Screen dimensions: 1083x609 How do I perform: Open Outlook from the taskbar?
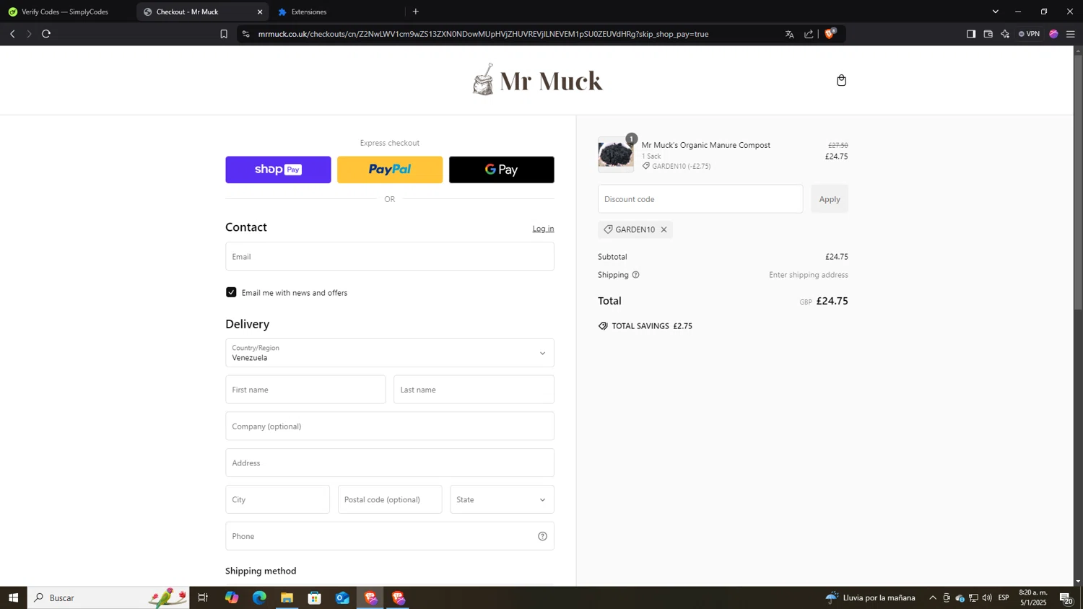coord(342,597)
